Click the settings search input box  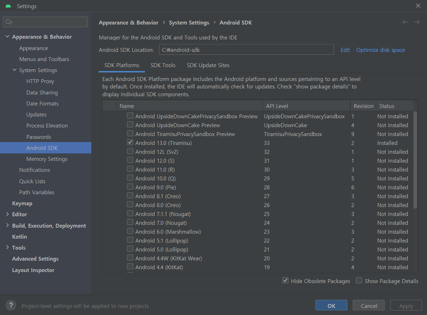[x=45, y=22]
